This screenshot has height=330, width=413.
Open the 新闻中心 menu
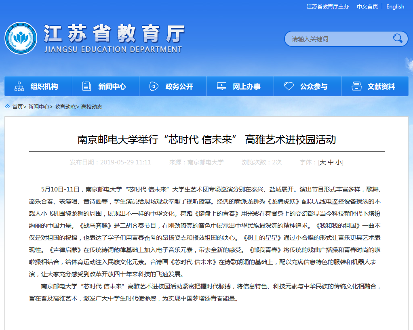pos(105,86)
